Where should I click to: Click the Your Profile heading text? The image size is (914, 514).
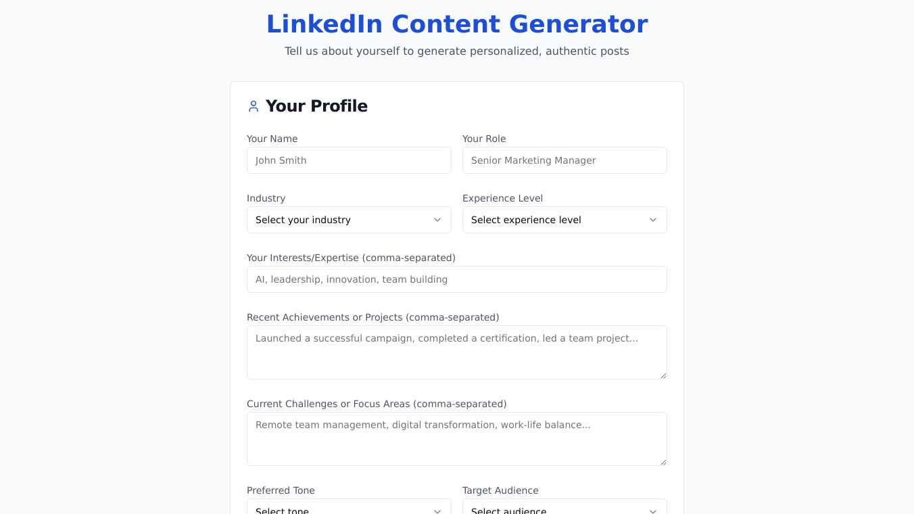click(x=316, y=106)
